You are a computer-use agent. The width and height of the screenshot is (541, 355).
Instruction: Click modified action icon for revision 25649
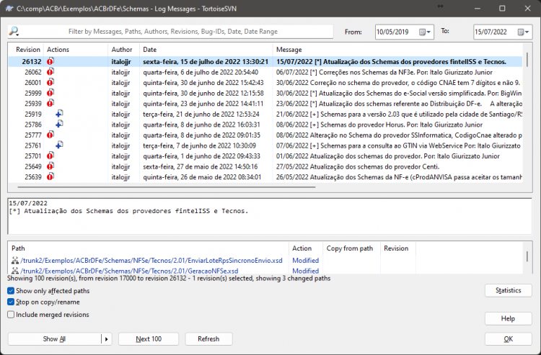[50, 166]
